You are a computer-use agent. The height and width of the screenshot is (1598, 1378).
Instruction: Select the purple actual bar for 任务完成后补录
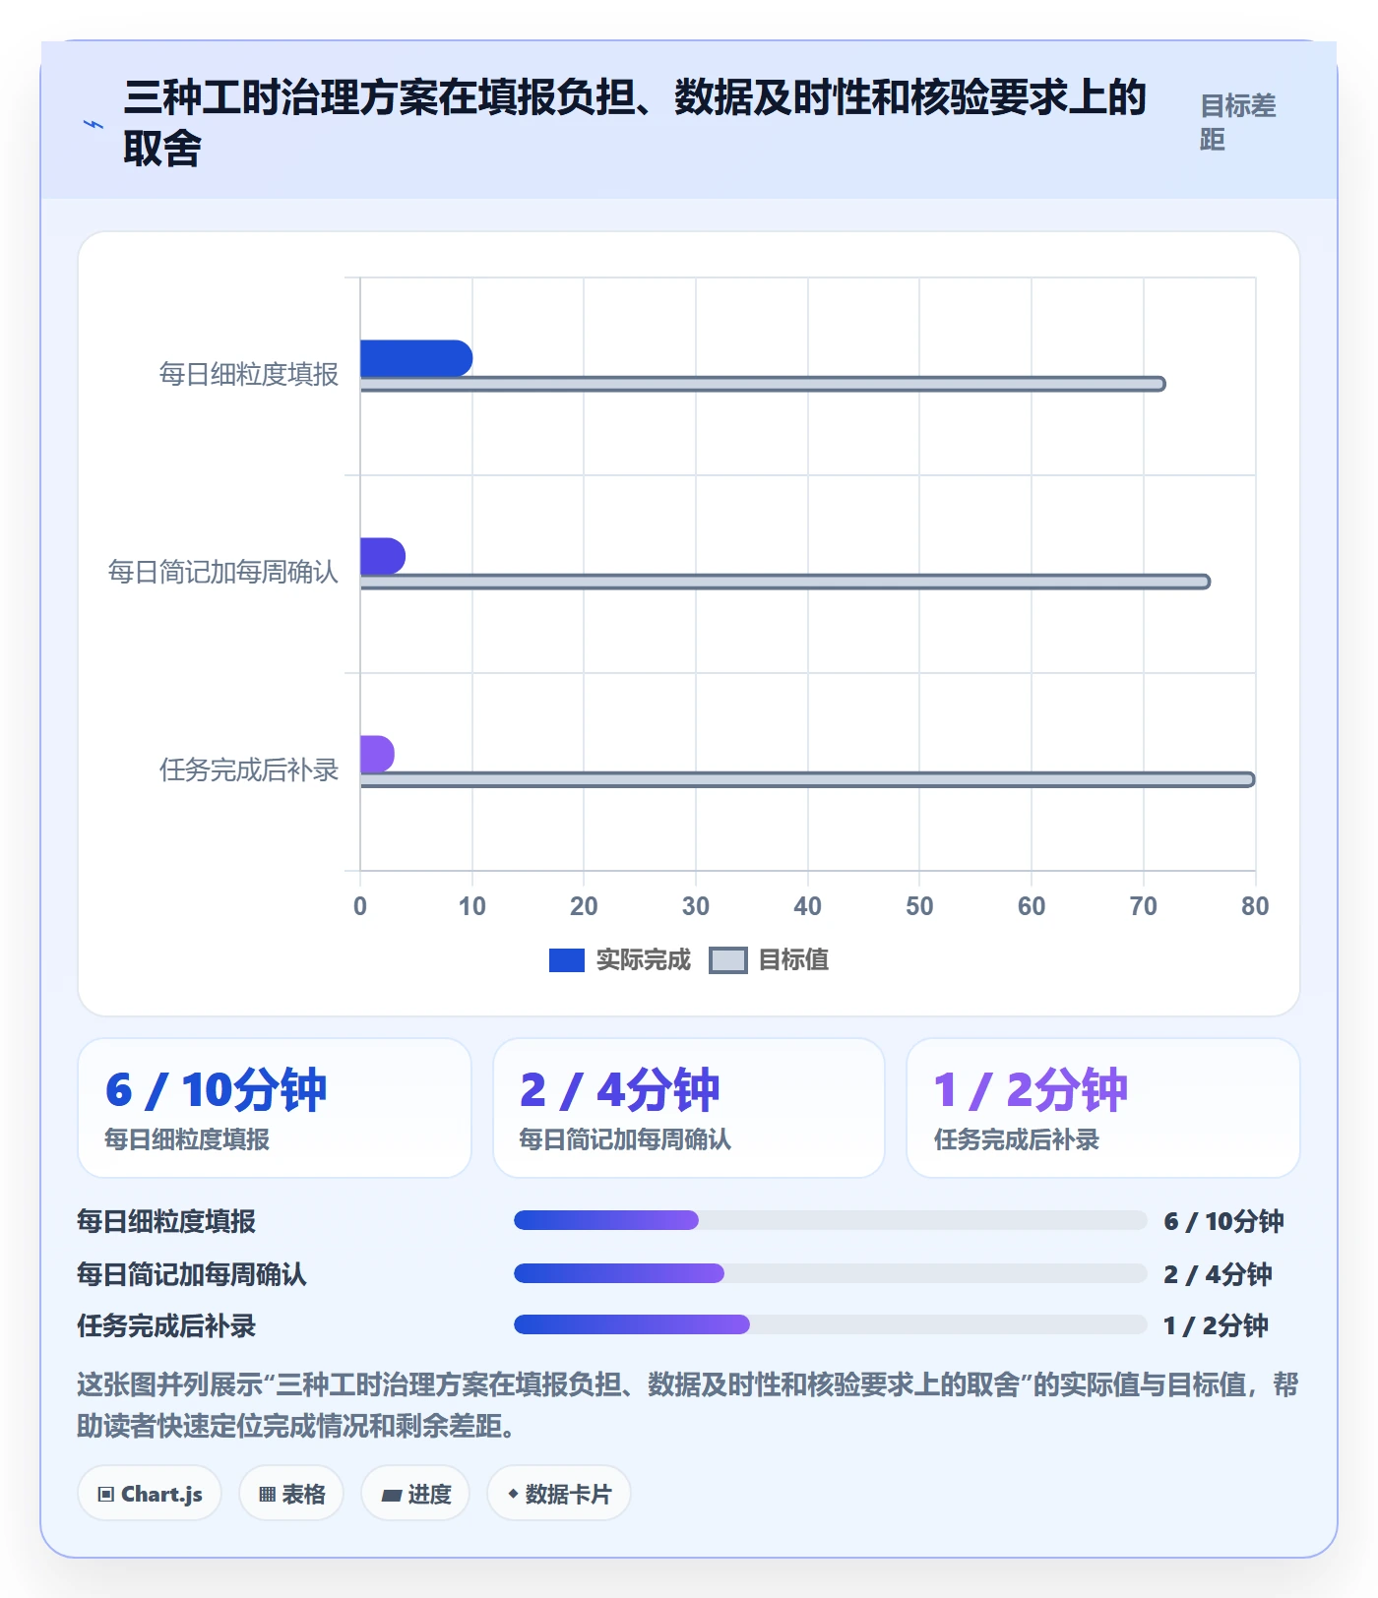click(x=377, y=754)
